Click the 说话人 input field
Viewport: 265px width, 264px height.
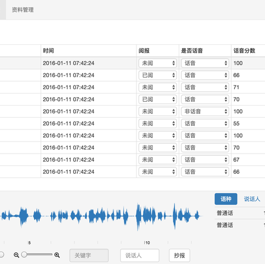tap(140, 256)
